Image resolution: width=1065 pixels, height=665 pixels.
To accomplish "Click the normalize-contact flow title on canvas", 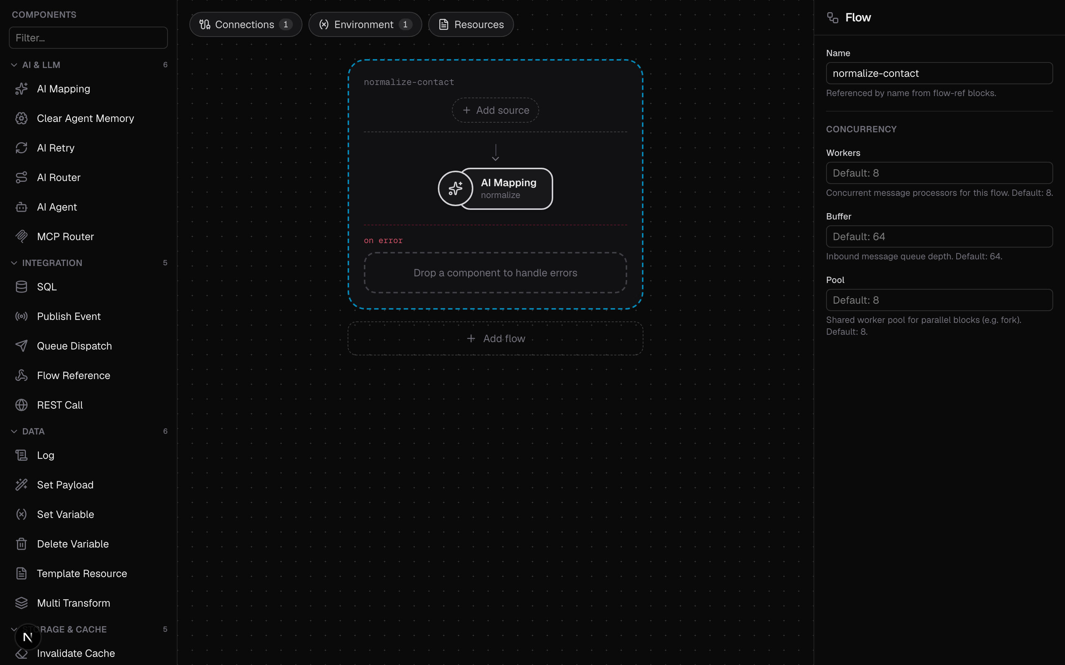I will (409, 82).
